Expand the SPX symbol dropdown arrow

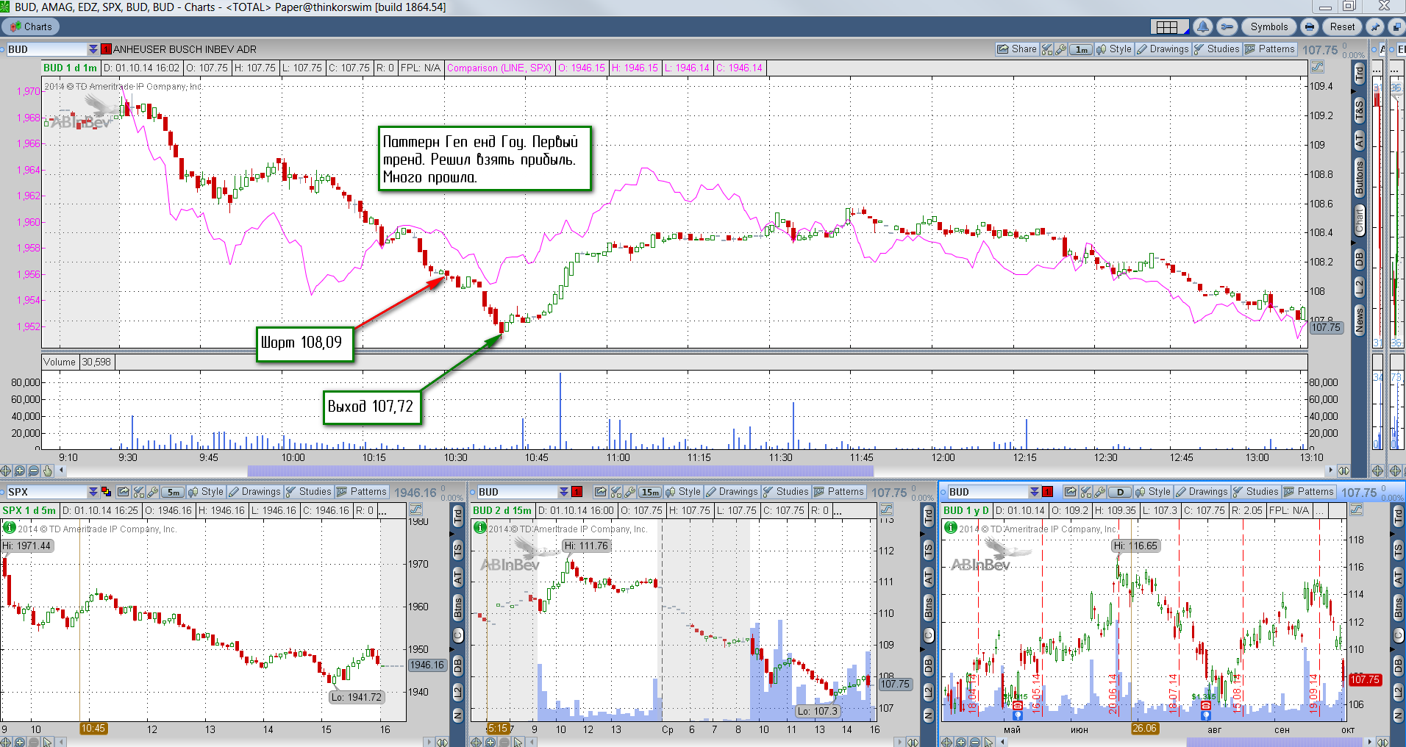93,492
